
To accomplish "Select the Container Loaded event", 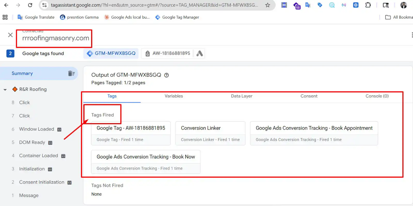I will (x=38, y=156).
